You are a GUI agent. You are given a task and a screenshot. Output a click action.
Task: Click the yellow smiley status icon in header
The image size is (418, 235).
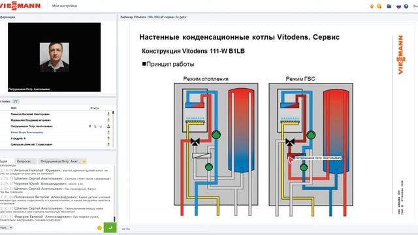click(x=379, y=6)
